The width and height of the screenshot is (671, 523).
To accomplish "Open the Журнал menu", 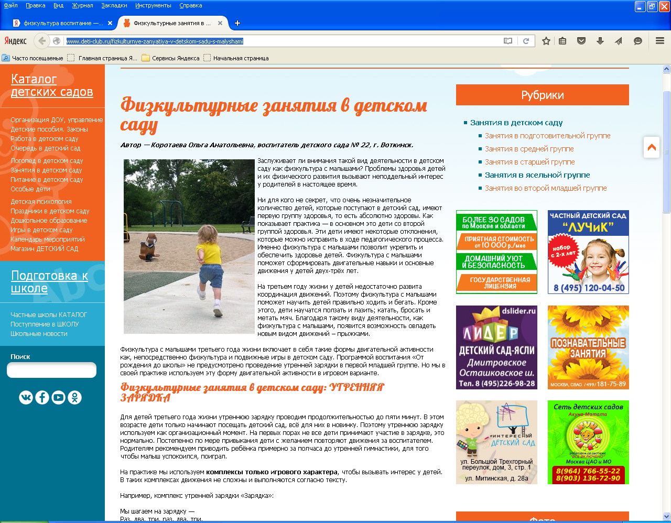I will point(82,5).
